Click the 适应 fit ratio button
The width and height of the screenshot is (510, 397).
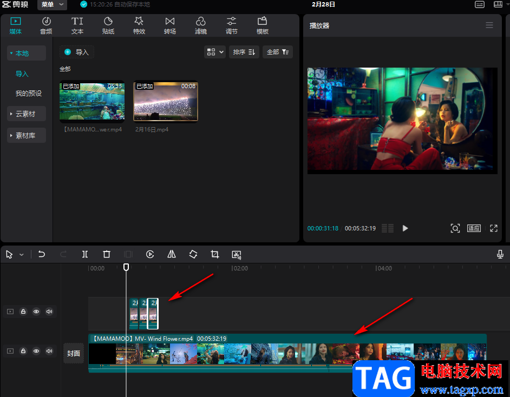pos(474,228)
